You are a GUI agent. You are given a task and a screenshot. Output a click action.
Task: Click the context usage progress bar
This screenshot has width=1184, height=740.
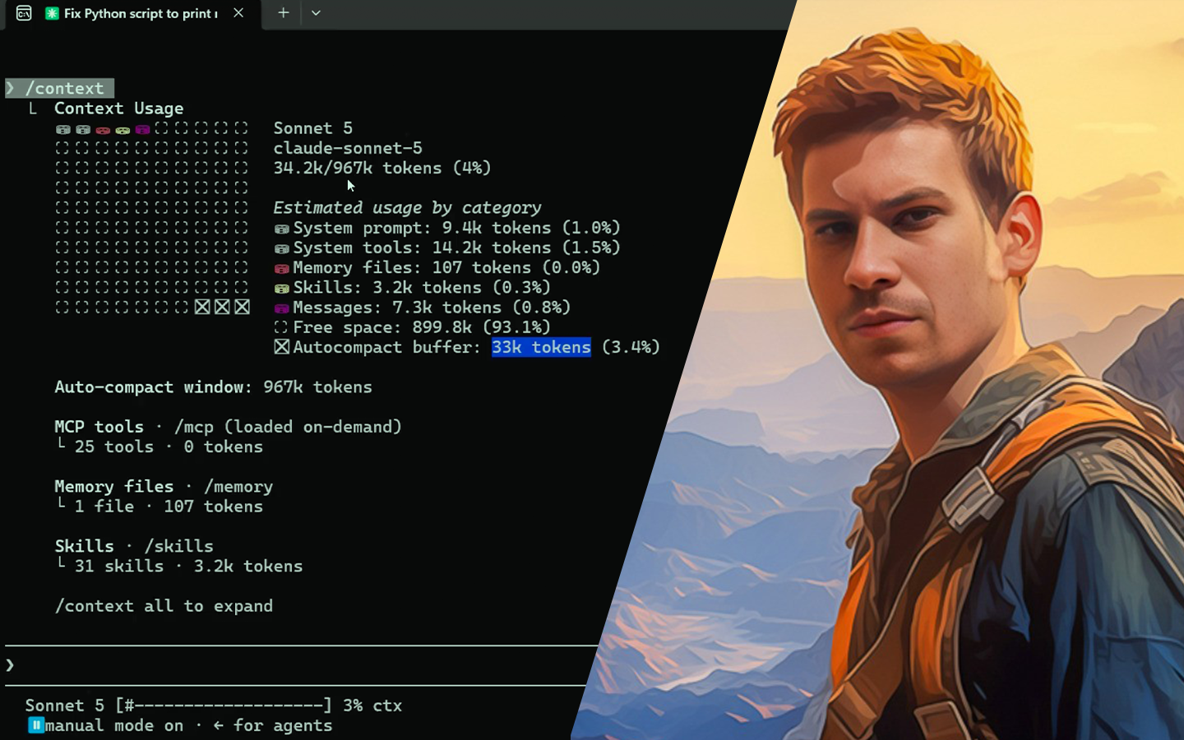(224, 705)
